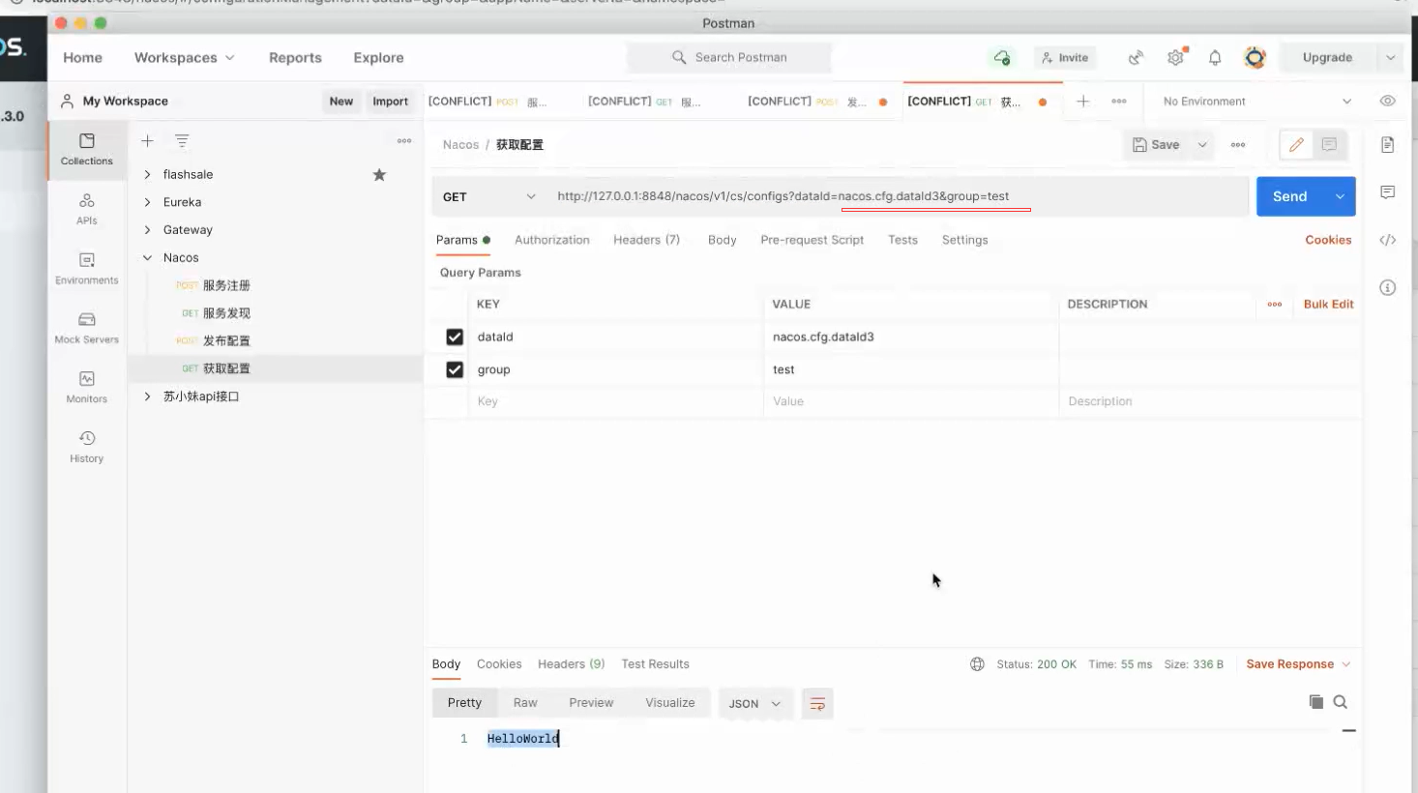Open the No Environment dropdown

click(x=1256, y=102)
